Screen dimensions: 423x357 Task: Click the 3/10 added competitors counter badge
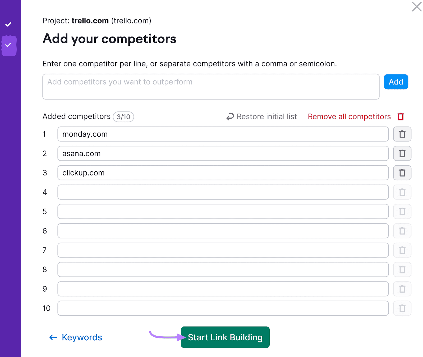point(123,117)
